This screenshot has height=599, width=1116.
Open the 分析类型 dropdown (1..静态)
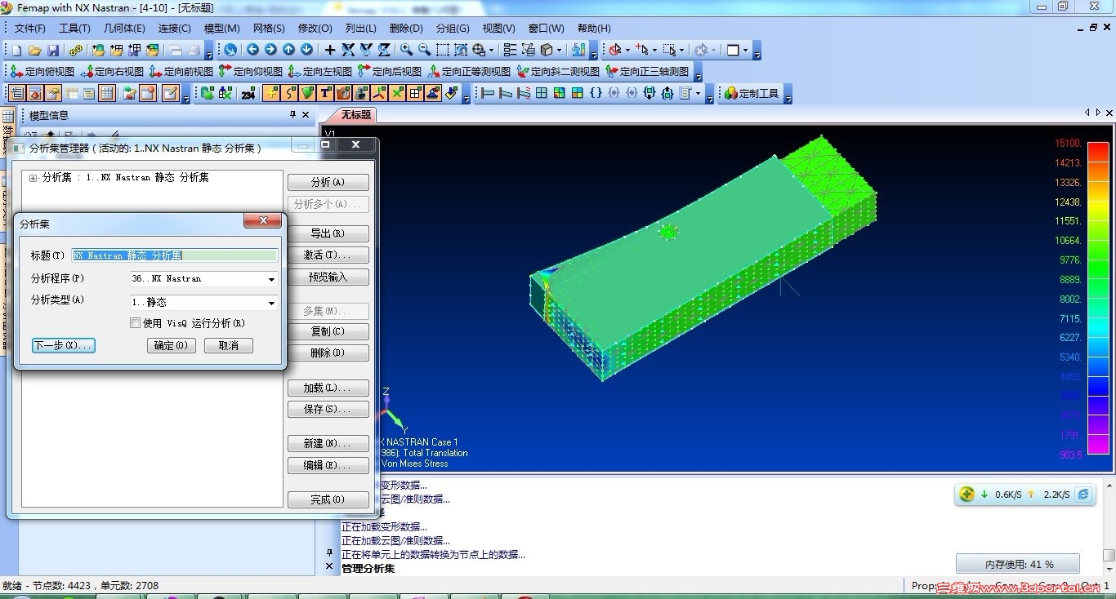click(271, 303)
